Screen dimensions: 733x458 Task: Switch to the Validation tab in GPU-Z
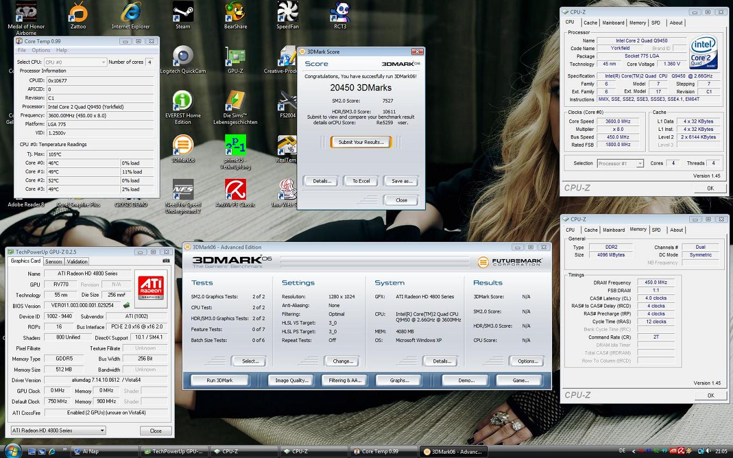(77, 262)
